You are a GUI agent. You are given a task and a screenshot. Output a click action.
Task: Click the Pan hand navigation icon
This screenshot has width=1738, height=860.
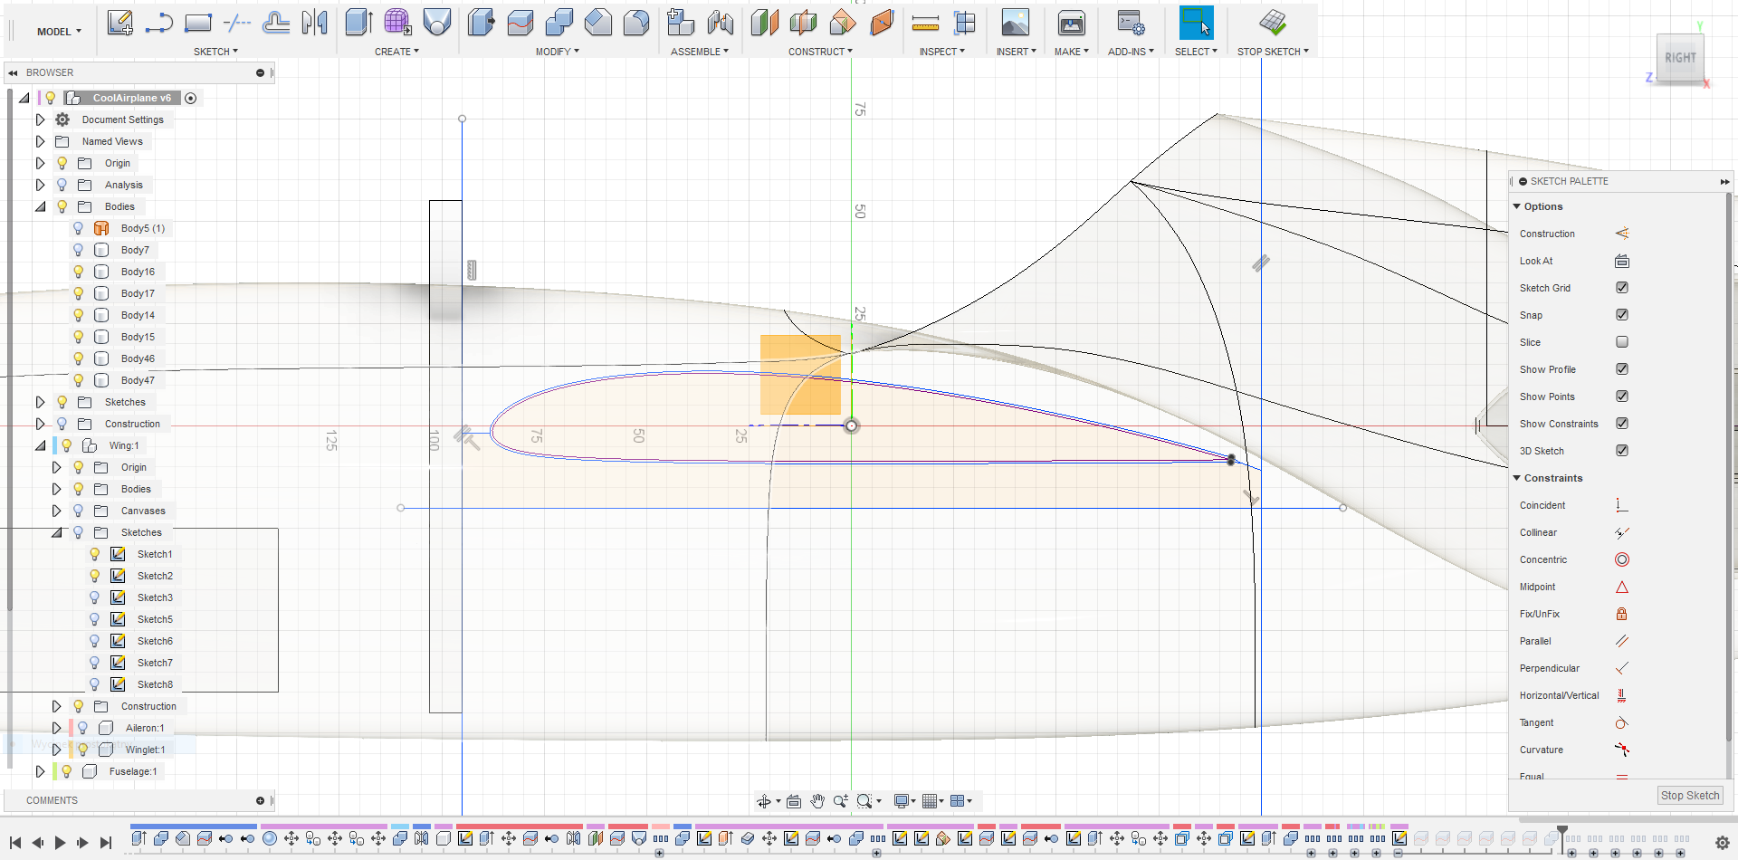817,801
